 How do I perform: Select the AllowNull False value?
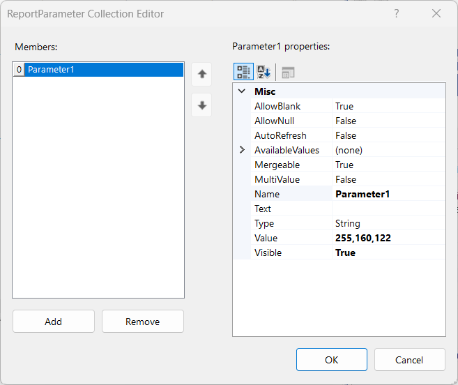pos(388,121)
